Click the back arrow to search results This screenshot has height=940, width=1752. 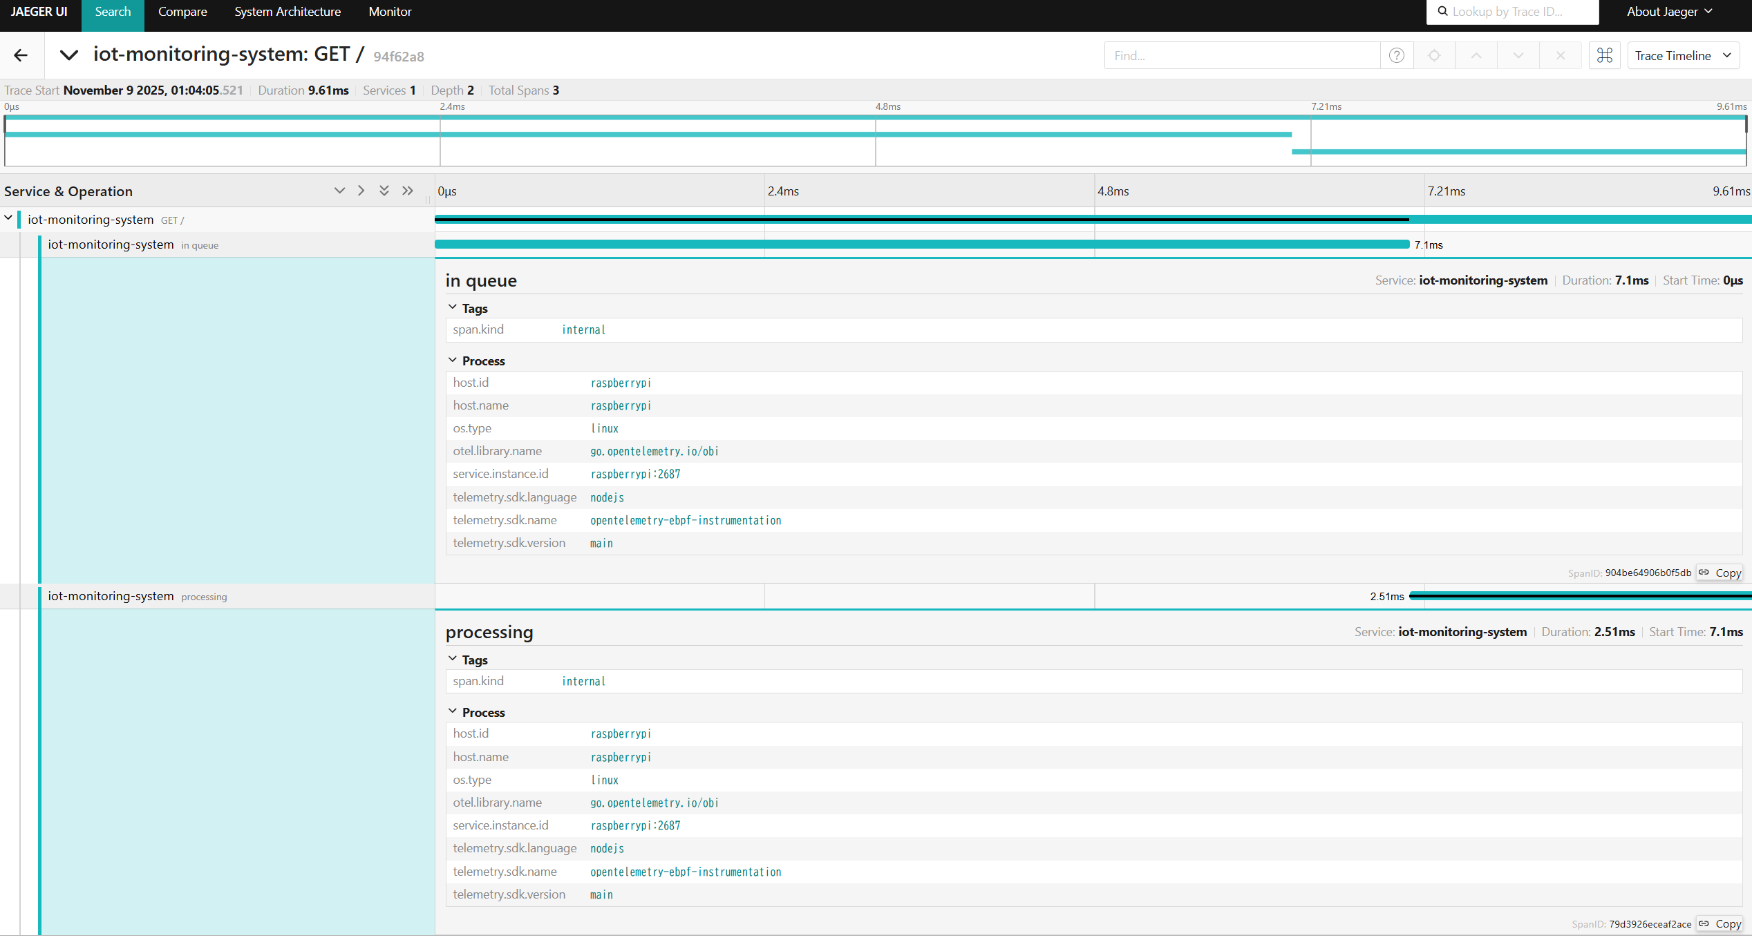21,55
